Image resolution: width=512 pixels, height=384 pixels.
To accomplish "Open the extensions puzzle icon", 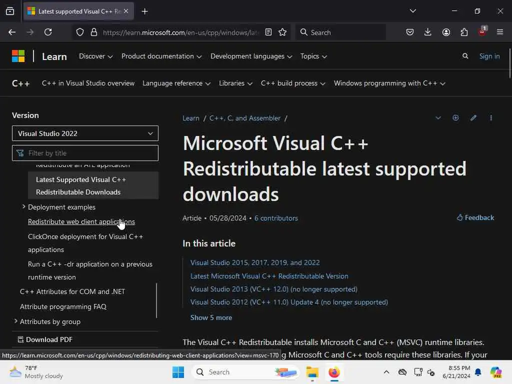I will tap(464, 32).
